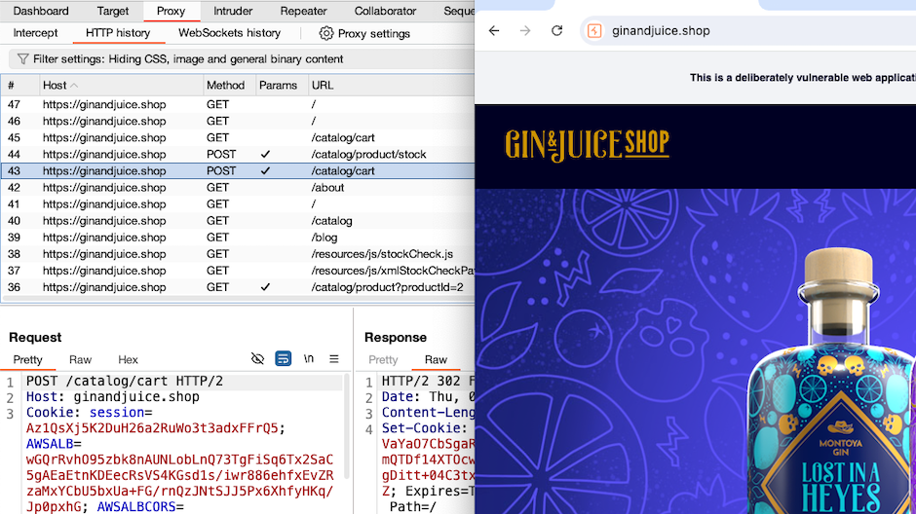Select row 43 POST /catalog/cart
Screen dimensions: 916x514
click(x=238, y=171)
